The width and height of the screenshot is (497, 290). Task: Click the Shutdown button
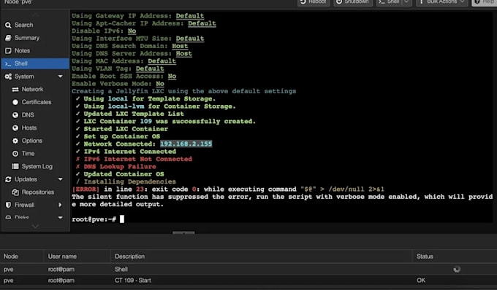pos(353,2)
